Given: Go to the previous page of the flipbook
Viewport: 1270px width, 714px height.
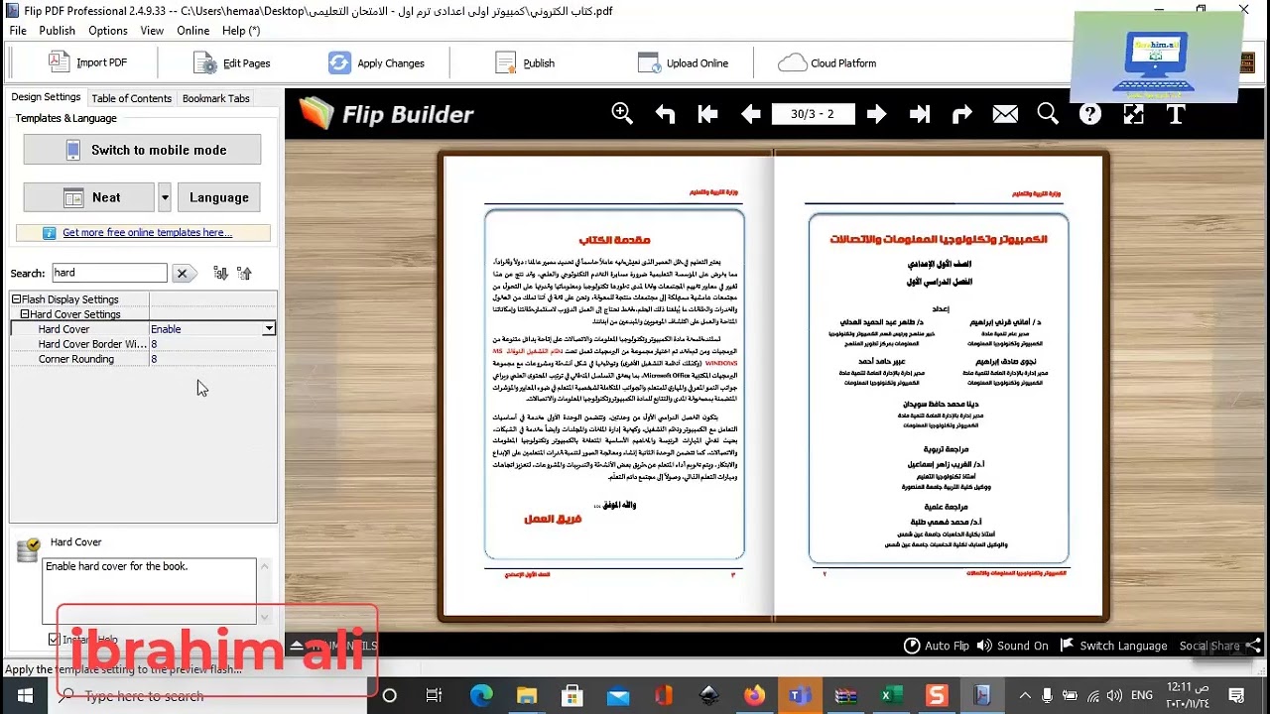Looking at the screenshot, I should (x=751, y=114).
